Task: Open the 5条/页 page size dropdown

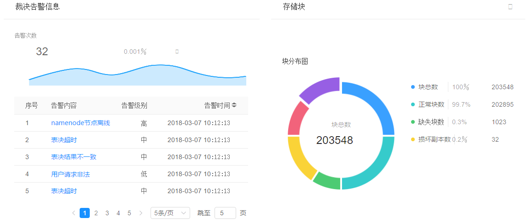Action: tap(170, 213)
